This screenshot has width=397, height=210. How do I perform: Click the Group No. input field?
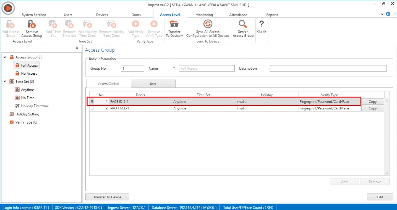click(133, 68)
